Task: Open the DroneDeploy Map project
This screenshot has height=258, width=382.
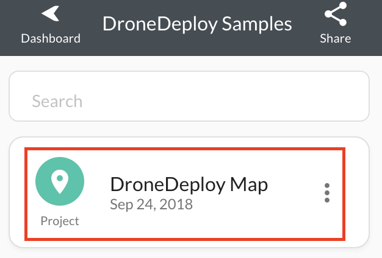Action: pos(189,184)
